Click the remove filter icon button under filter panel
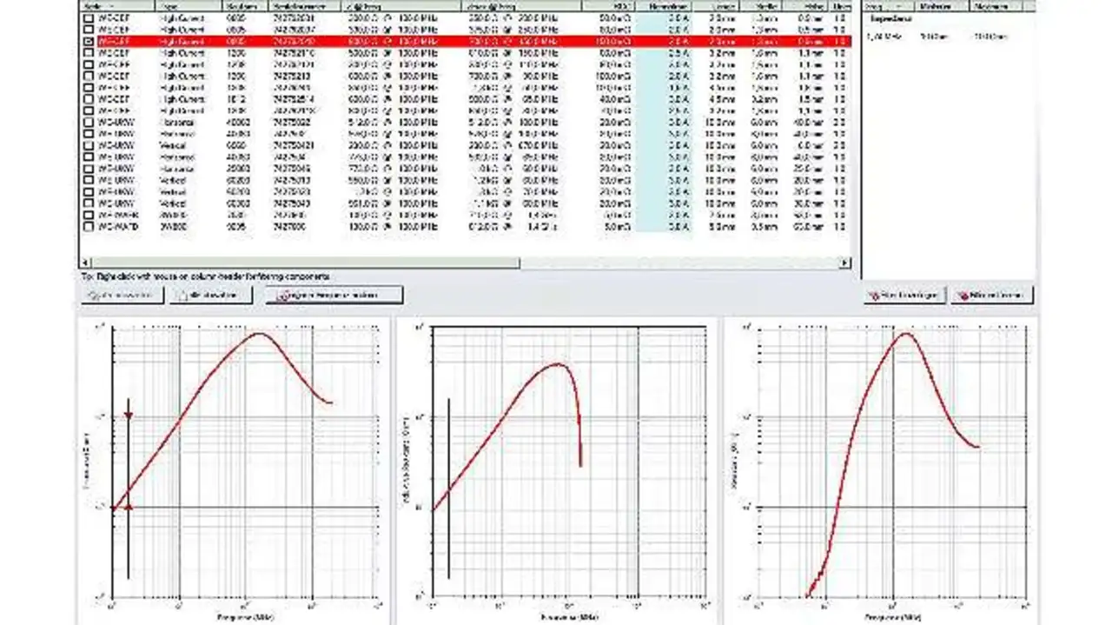Image resolution: width=1112 pixels, height=625 pixels. tap(963, 296)
